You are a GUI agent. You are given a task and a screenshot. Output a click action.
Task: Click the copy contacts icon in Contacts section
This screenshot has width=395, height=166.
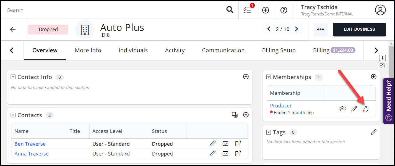tap(235, 115)
